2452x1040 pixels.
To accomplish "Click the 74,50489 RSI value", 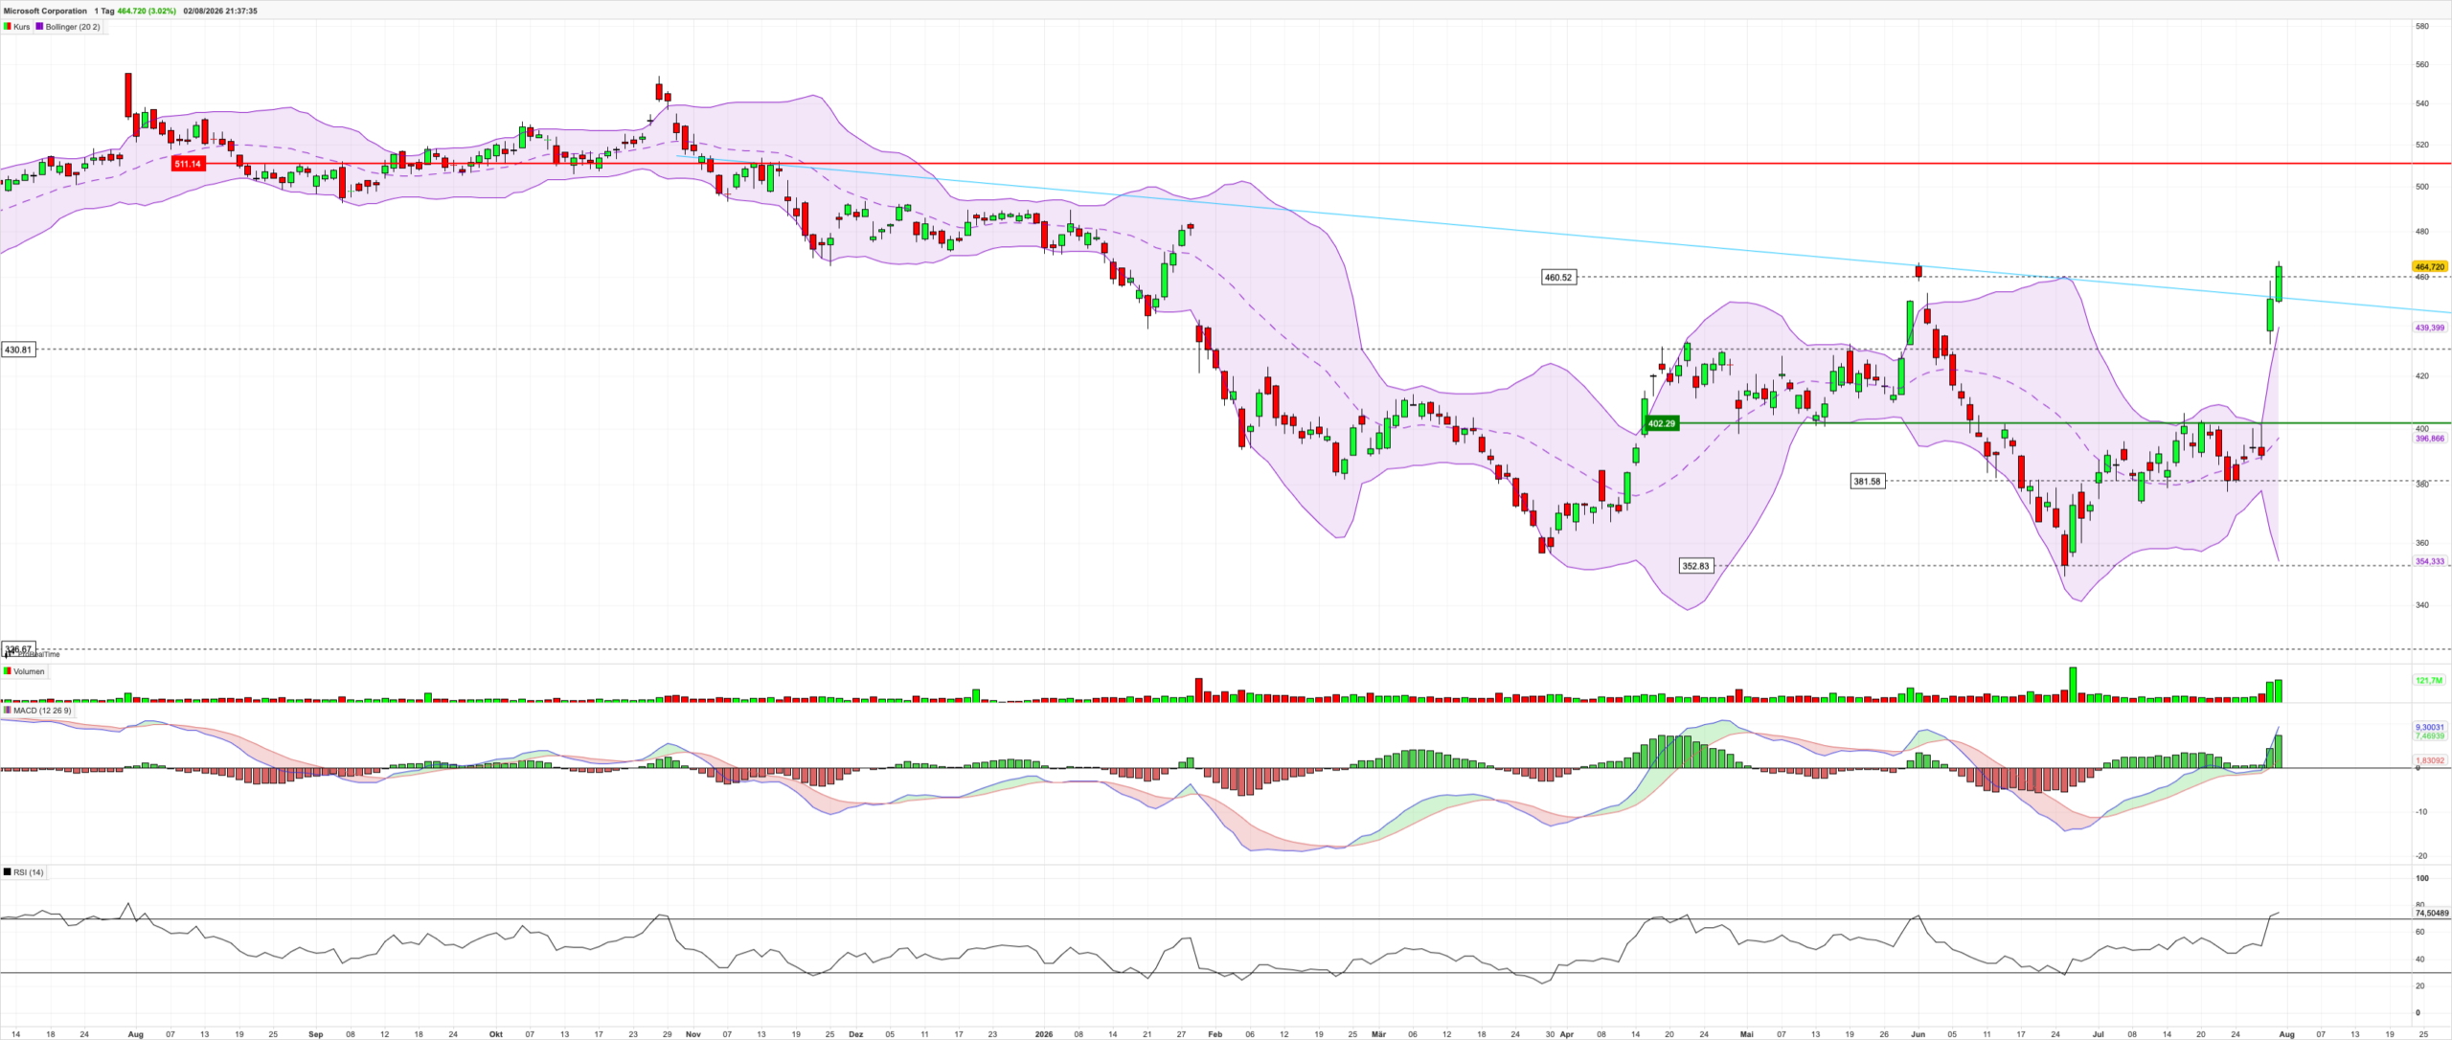I will (2432, 913).
